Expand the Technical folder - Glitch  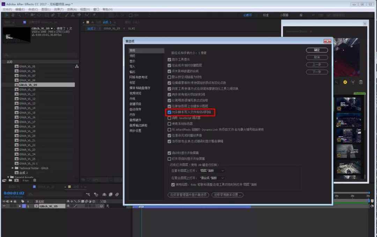(12, 168)
